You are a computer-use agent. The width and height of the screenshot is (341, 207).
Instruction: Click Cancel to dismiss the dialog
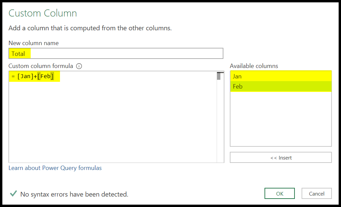point(316,193)
